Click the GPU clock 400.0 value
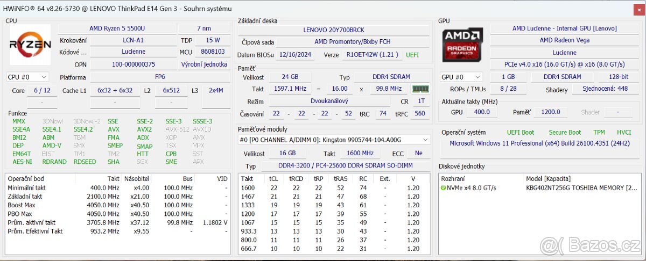 482,112
